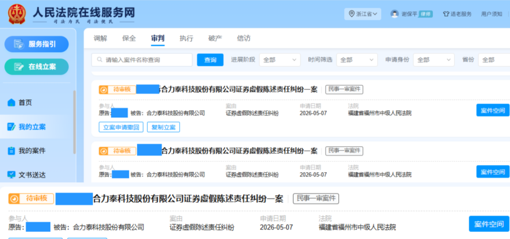Expand the 时间筛选 dropdown
The height and width of the screenshot is (239, 510).
(357, 60)
